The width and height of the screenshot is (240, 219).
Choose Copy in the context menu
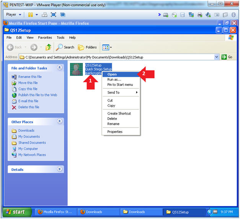coord(121,106)
